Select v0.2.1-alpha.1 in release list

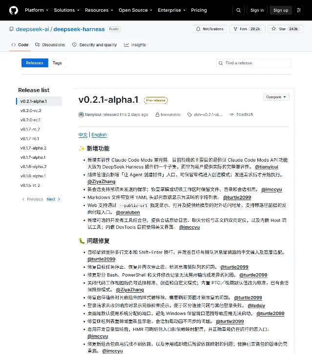tap(39, 101)
